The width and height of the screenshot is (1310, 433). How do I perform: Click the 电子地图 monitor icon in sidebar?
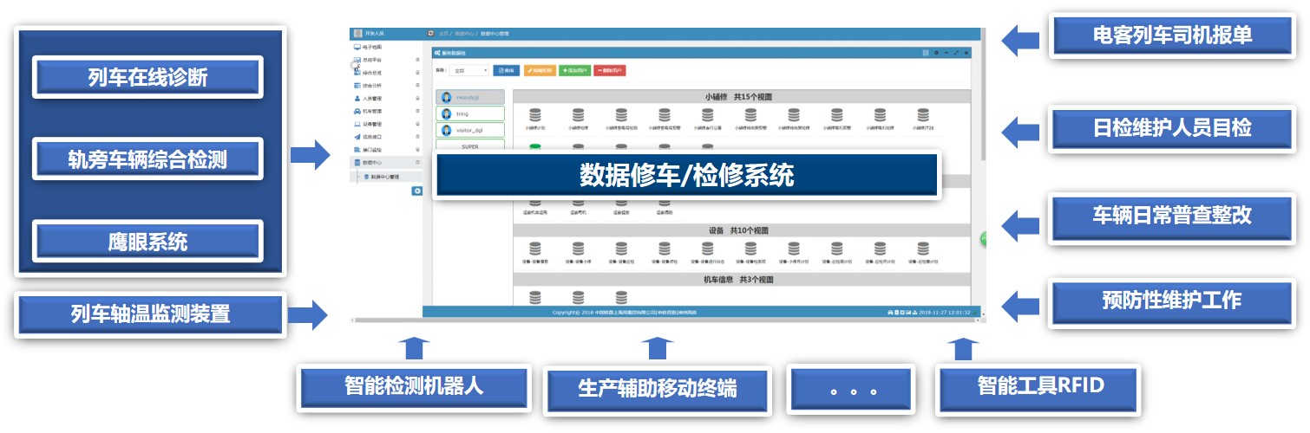coord(357,47)
